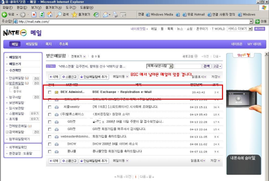
Task: Select the 메일 tab
Action: tap(15, 44)
